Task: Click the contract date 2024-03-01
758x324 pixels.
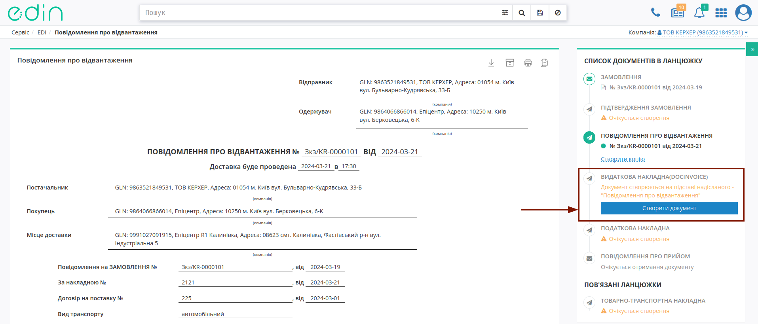Action: (325, 298)
